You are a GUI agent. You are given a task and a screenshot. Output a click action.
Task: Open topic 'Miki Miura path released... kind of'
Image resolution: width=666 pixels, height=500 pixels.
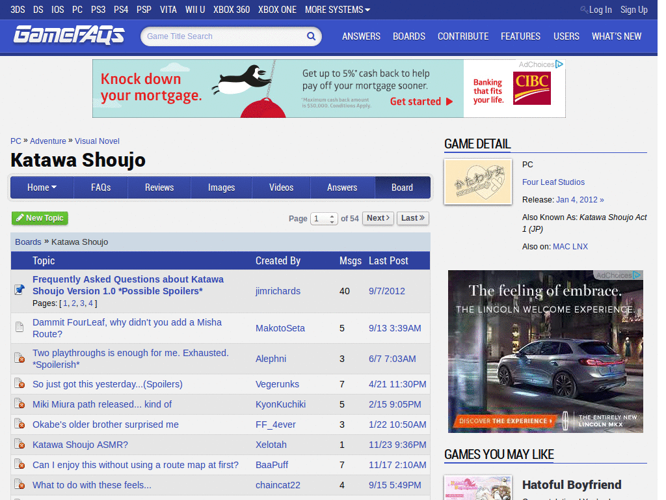tap(102, 404)
